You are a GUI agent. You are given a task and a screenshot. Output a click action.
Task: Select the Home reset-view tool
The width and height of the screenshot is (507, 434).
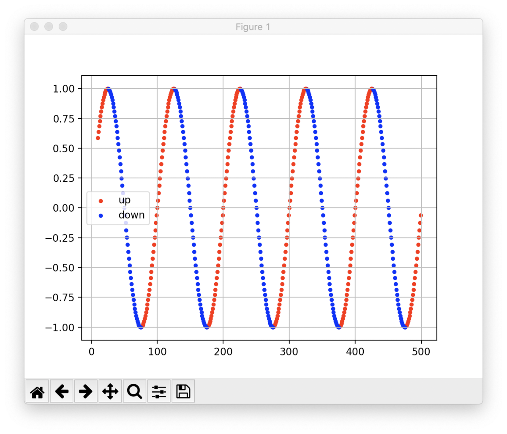37,391
